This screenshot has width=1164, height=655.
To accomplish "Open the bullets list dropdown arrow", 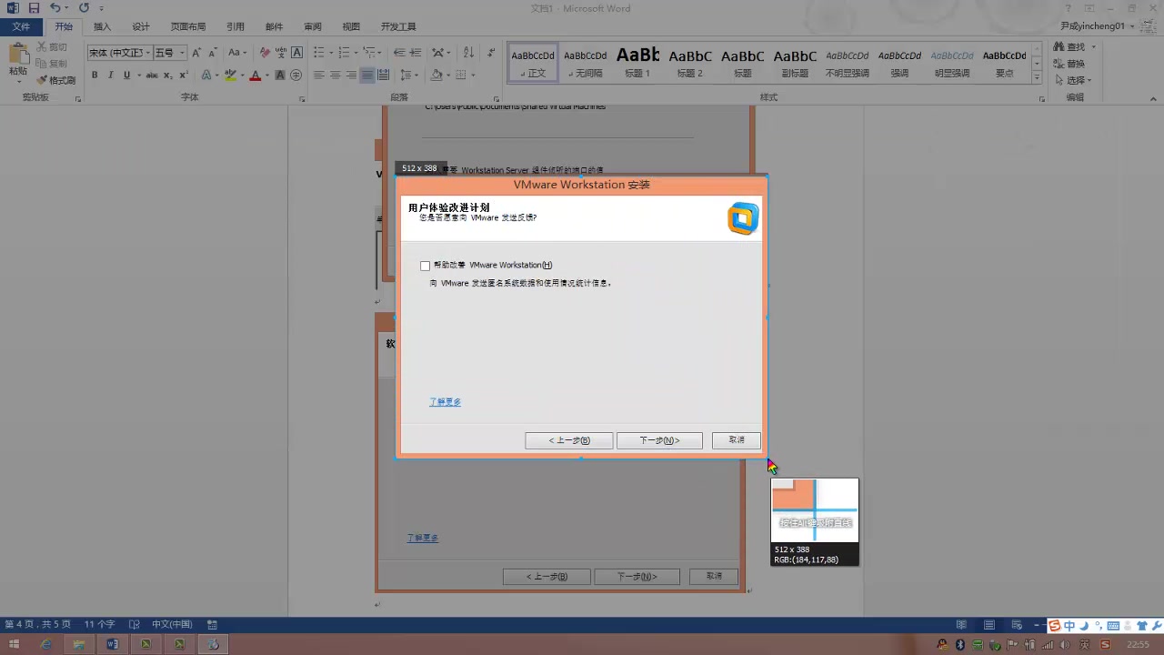I will [330, 53].
